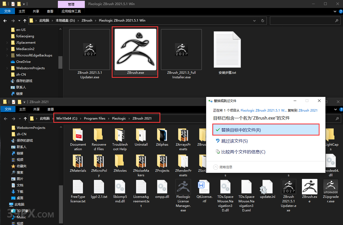Viewport: 343px width, 225px height.
Task: Click 本地磁盘 (D:) breadcrumb
Action: 66,21
